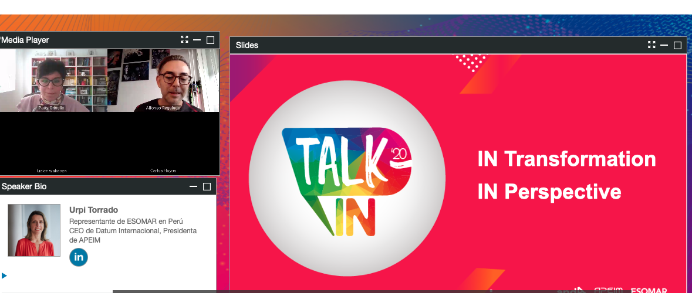
Task: Minimize the Speaker Bio panel
Action: [x=193, y=187]
